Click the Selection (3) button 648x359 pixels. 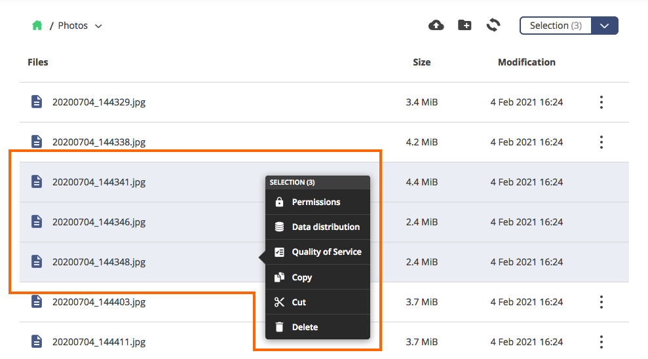coord(556,26)
